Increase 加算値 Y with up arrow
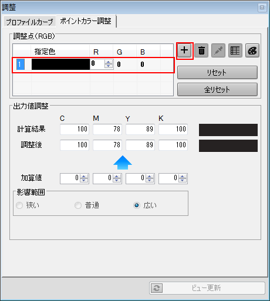The image size is (270, 301). 150,177
